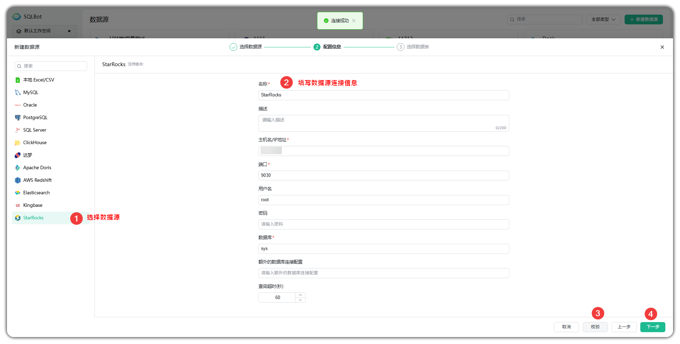Focus the datasource list search box
Image resolution: width=680 pixels, height=344 pixels.
point(51,66)
